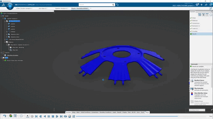213x119 pixels.
Task: Click the share arrow icon in the header
Action: pyautogui.click(x=206, y=5)
